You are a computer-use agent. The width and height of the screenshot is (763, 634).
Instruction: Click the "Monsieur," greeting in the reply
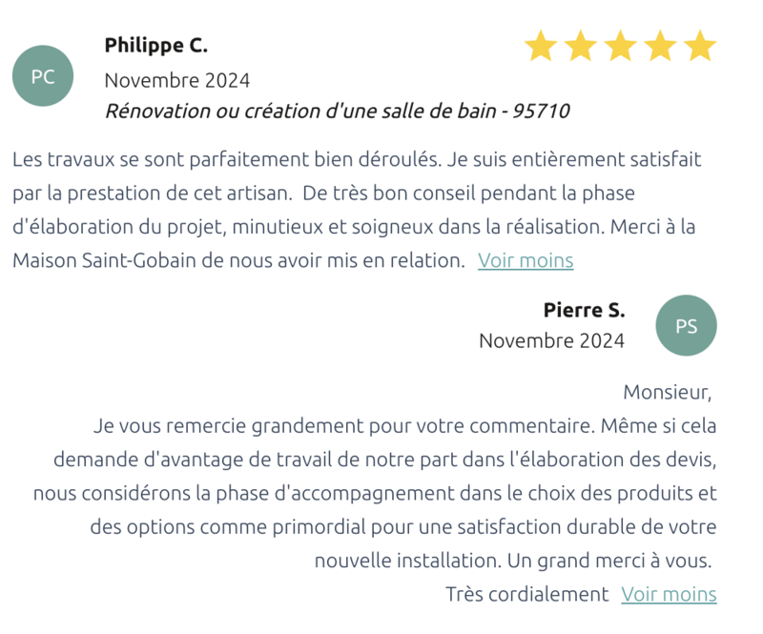[x=667, y=392]
